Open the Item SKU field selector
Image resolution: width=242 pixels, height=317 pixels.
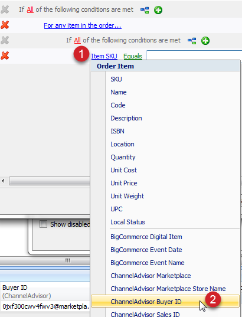point(104,56)
